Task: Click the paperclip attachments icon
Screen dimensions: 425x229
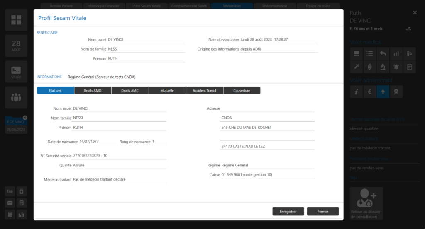Action: tap(369, 67)
